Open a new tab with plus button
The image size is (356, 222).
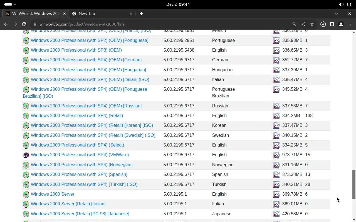coord(141,13)
